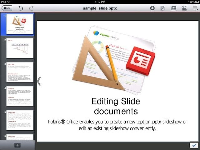The image size is (200, 150).
Task: Tap the Wi-Fi indicator in status bar
Action: coord(9,2)
